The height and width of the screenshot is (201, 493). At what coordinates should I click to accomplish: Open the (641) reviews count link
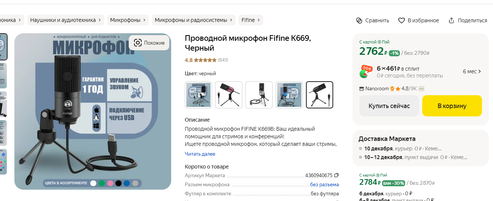point(223,60)
